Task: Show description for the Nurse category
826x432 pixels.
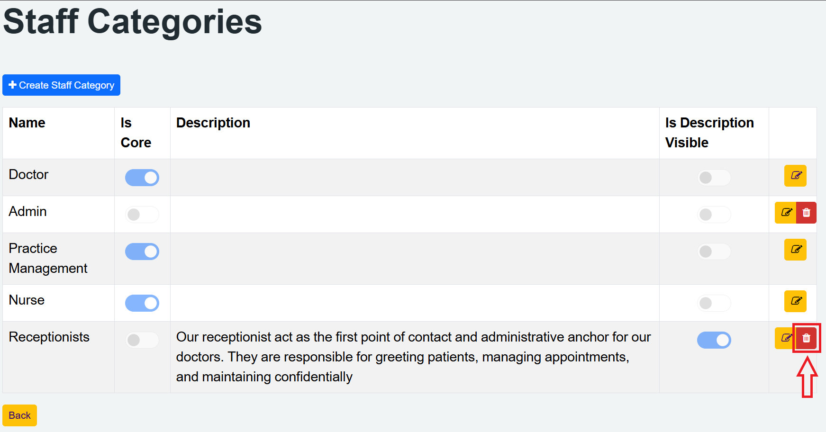Action: click(x=714, y=303)
